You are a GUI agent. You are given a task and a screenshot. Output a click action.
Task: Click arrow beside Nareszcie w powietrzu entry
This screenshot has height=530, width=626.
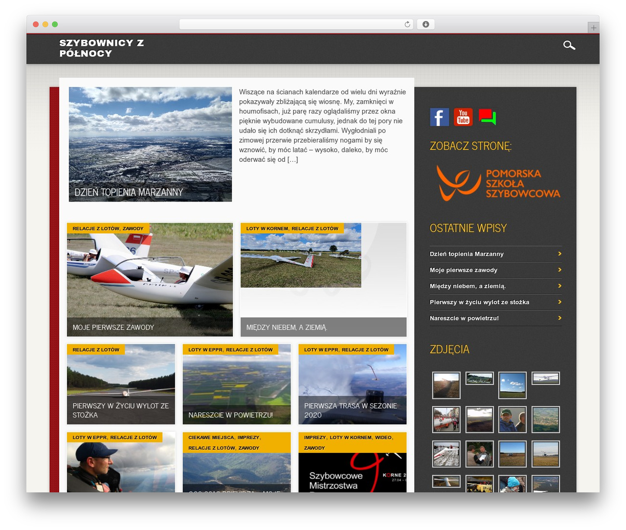[x=559, y=318]
